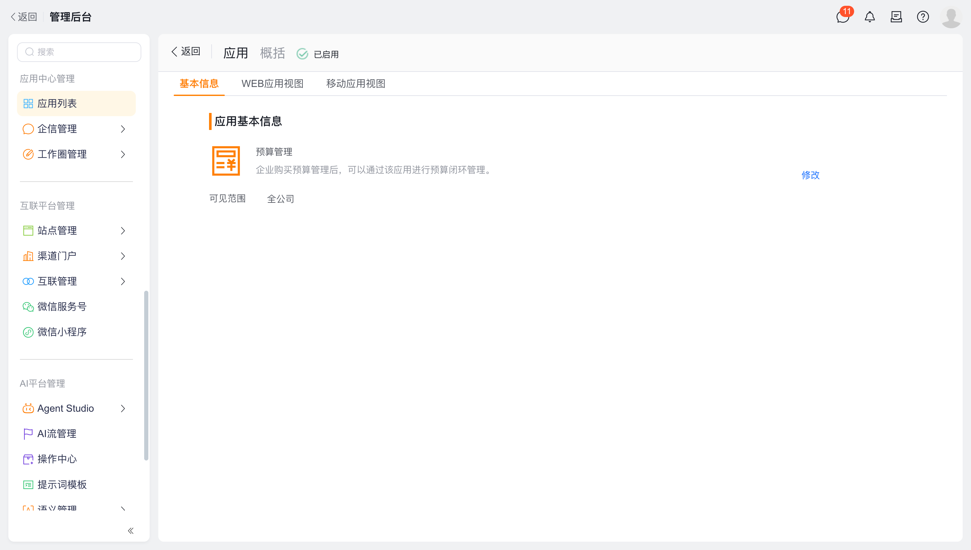
Task: Expand the 工作圈管理 chevron
Action: click(123, 154)
